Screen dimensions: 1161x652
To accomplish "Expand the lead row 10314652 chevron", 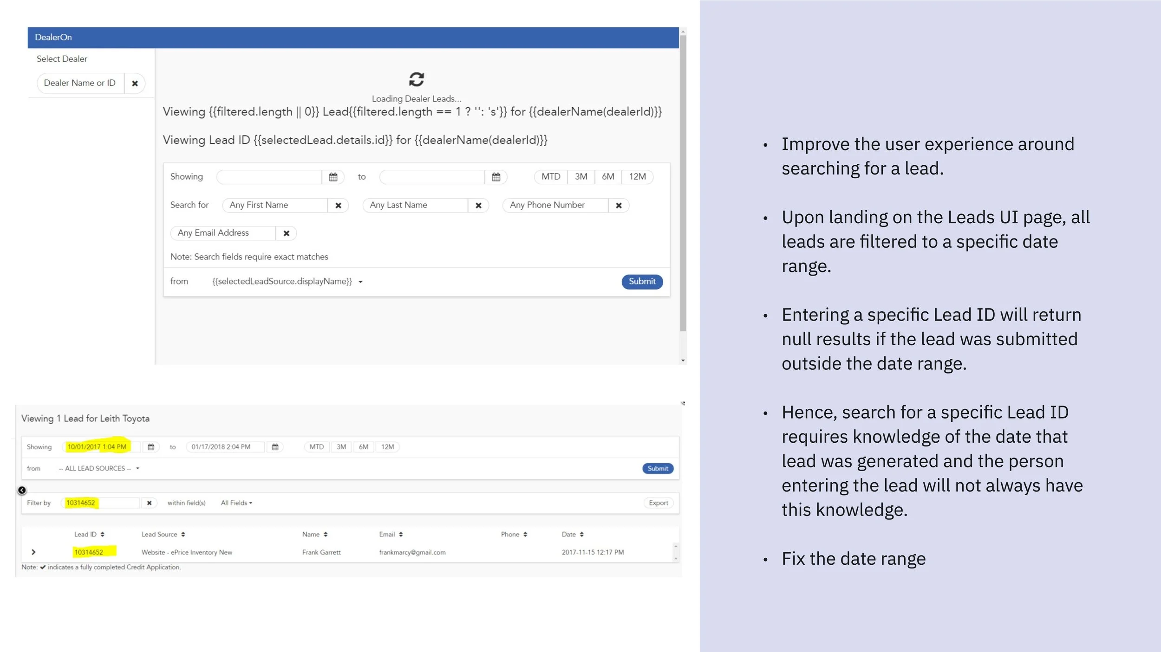I will (x=33, y=552).
